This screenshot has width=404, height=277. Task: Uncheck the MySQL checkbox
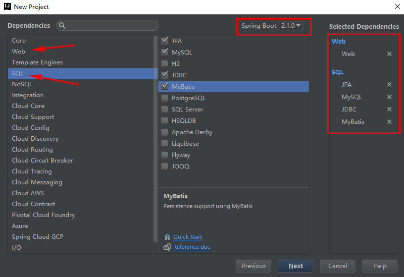[165, 52]
